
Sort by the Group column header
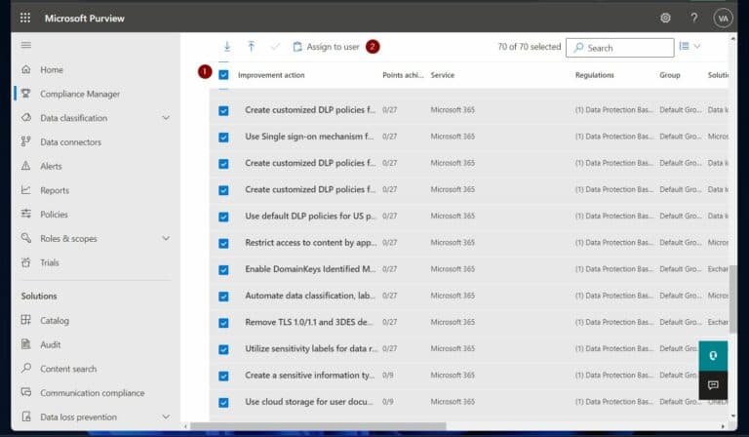pos(670,75)
